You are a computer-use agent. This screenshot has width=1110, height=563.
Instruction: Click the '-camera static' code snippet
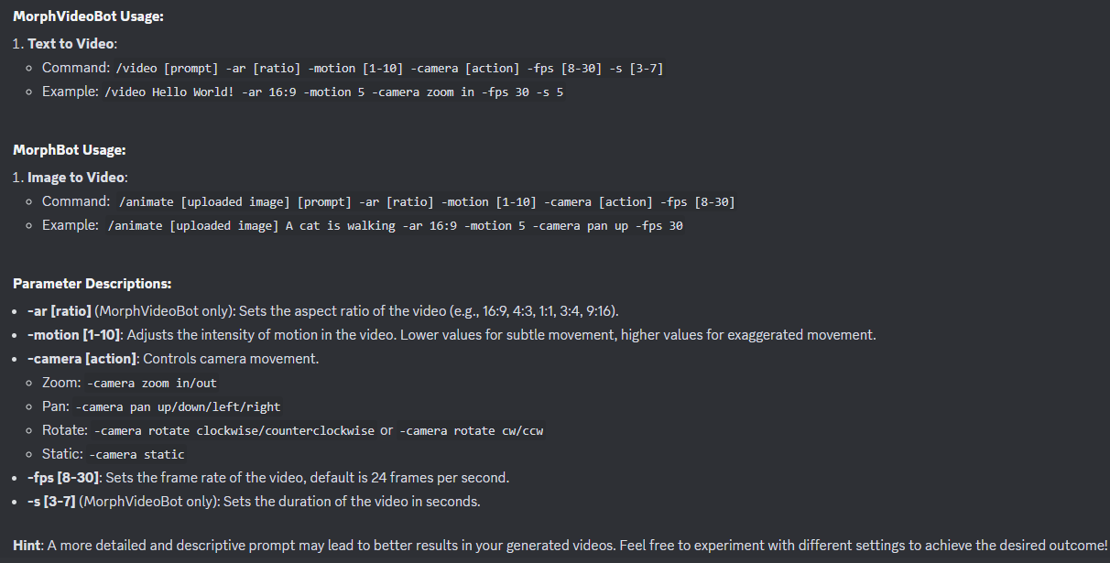pyautogui.click(x=136, y=454)
